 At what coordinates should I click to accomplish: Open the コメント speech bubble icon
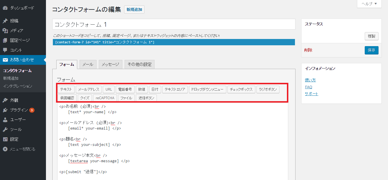coord(5,50)
